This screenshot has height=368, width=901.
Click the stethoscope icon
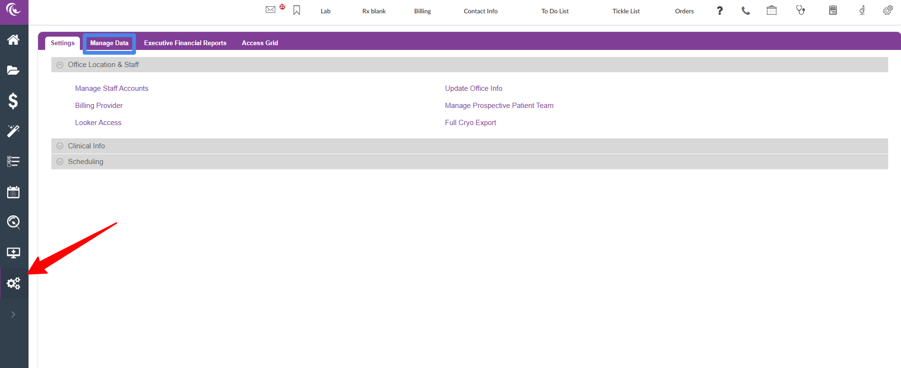tap(801, 10)
